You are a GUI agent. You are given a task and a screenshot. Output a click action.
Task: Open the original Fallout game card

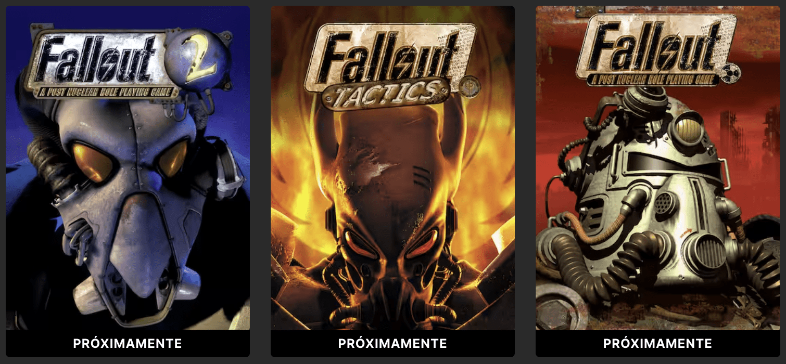658,181
